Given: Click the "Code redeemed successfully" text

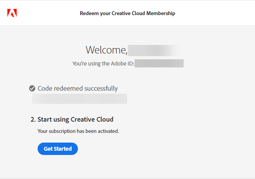Looking at the screenshot, I should (x=78, y=89).
